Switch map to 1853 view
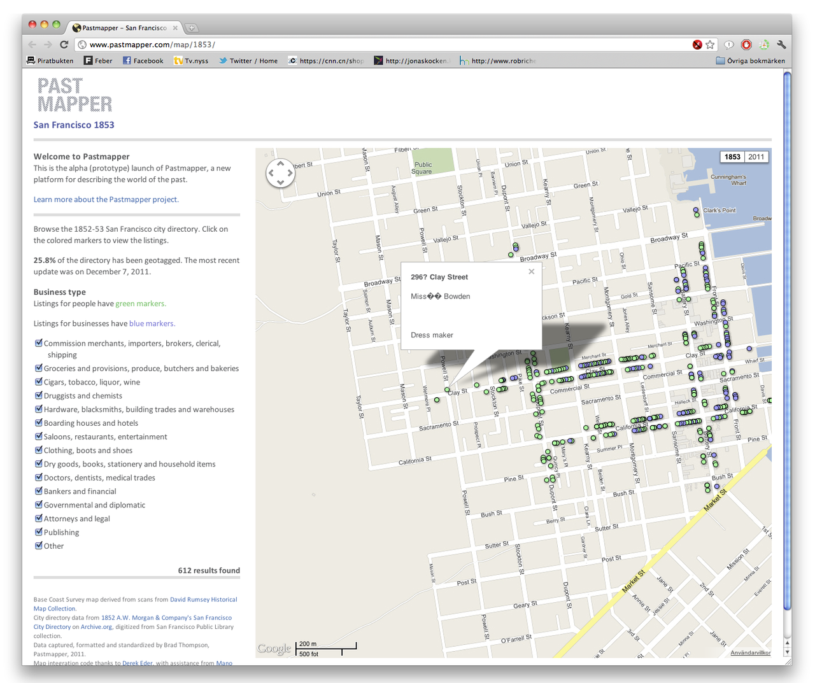 tap(732, 157)
